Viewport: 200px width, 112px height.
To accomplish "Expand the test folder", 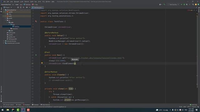I will 7,30.
